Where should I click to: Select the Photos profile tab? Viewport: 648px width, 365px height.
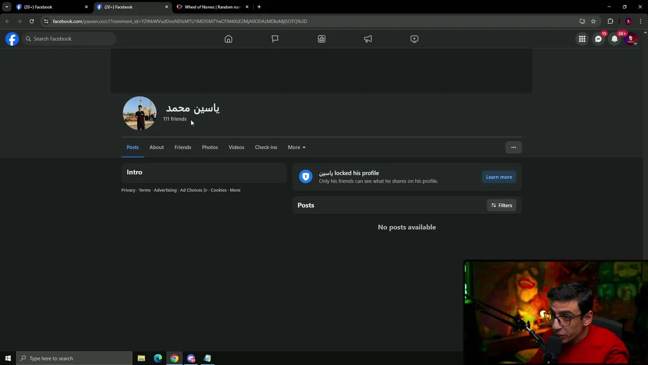(x=210, y=148)
